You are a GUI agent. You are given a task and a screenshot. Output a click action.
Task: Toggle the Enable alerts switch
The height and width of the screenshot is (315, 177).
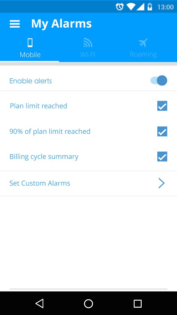coord(159,80)
